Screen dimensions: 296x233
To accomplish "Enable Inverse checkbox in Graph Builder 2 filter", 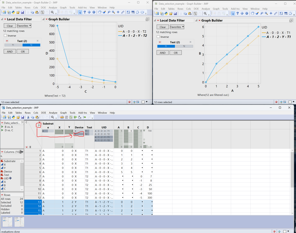I will coord(5,36).
